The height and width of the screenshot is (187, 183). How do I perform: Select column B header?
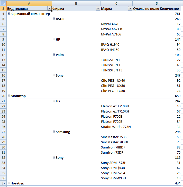pyautogui.click(x=76, y=3)
